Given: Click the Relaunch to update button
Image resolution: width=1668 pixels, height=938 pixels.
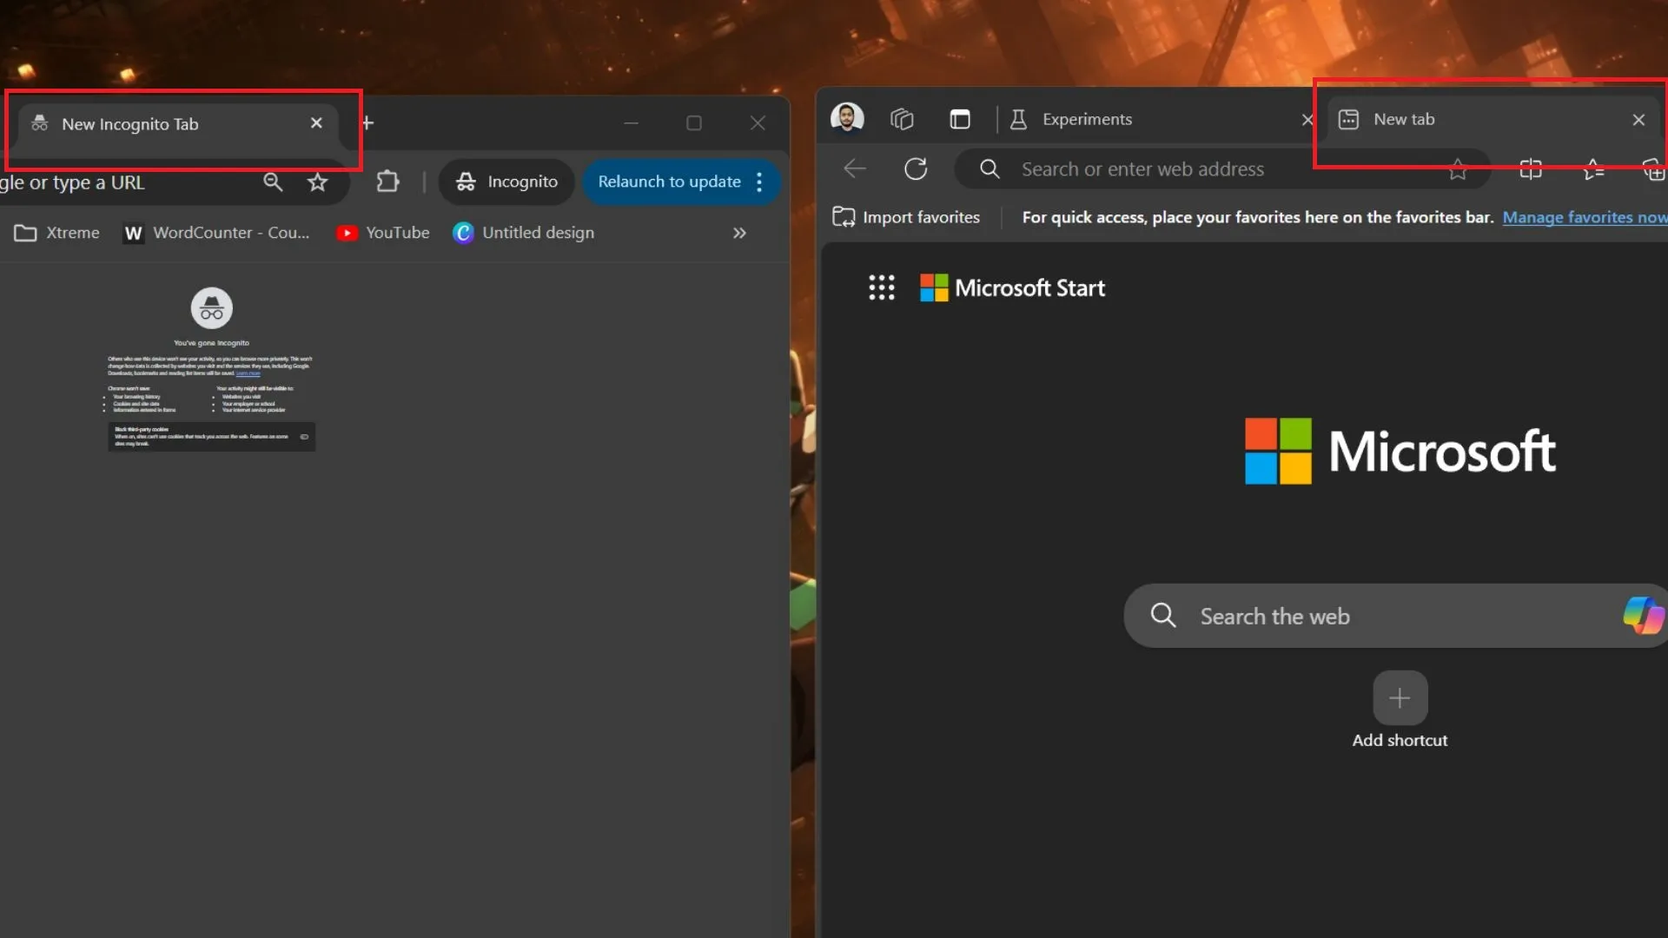Looking at the screenshot, I should click(x=668, y=181).
